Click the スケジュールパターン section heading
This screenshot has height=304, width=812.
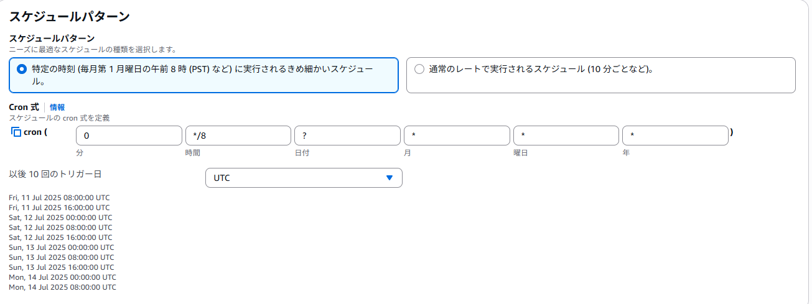(x=69, y=17)
